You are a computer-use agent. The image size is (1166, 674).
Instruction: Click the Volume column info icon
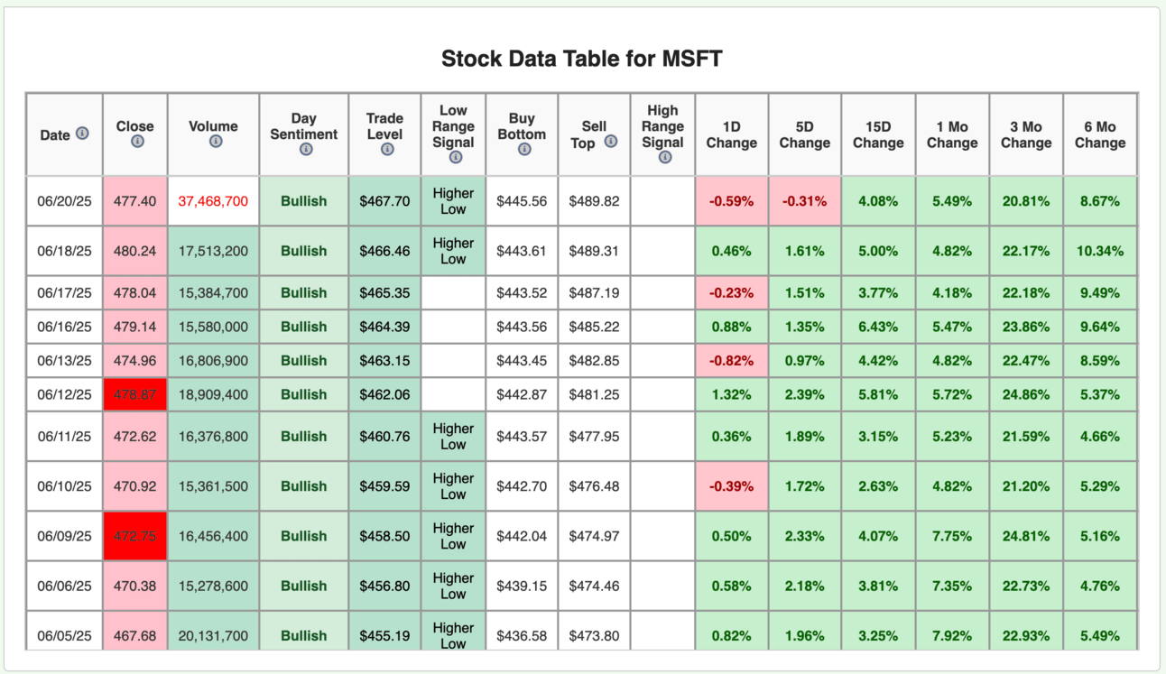pos(215,142)
